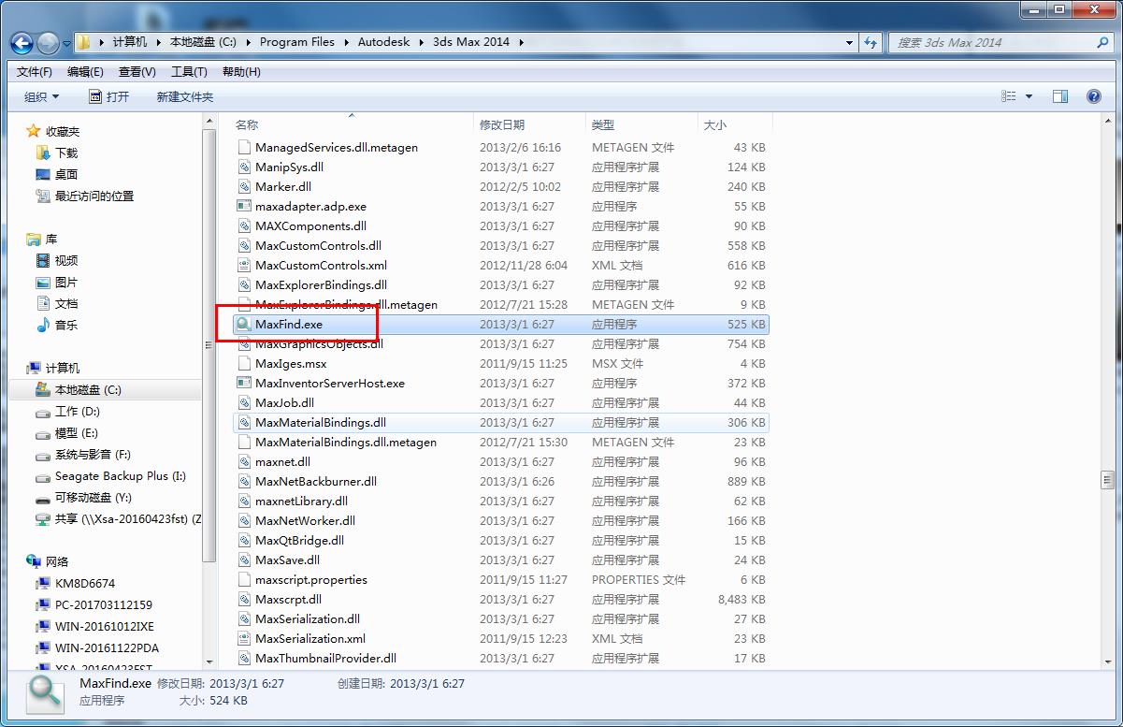The height and width of the screenshot is (727, 1123).
Task: Expand the Autodesk breadcrumb arrow
Action: point(421,42)
